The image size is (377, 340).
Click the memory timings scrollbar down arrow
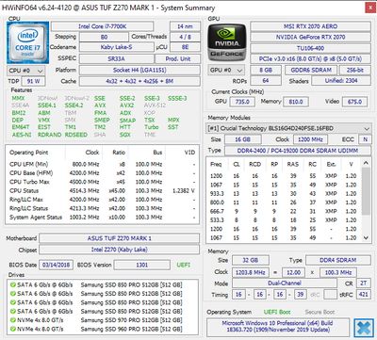(366, 238)
